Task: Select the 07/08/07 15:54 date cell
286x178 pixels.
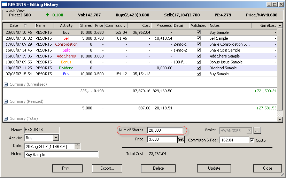Action: point(18,74)
